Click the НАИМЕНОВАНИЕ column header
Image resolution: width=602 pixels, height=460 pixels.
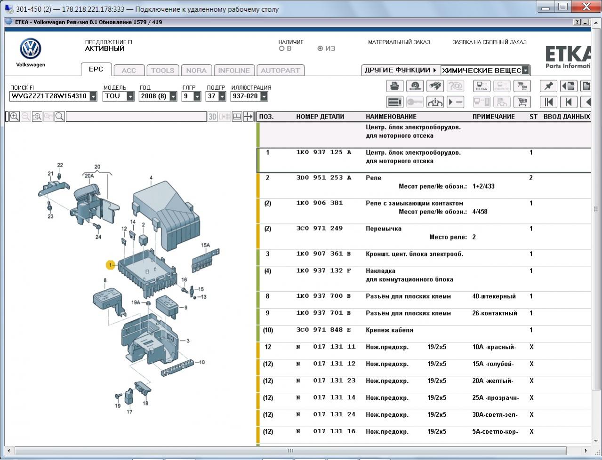[391, 117]
